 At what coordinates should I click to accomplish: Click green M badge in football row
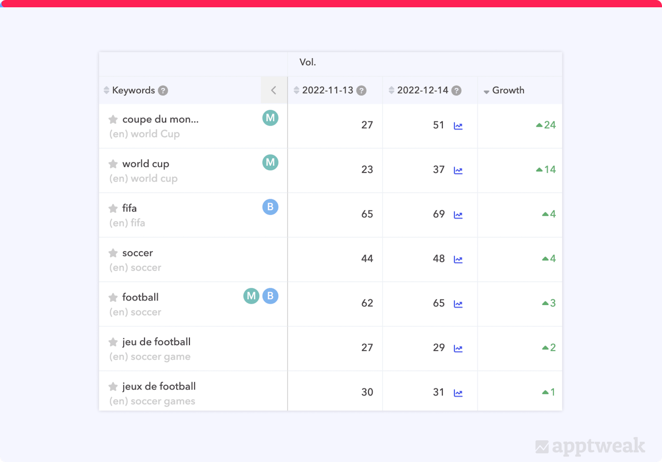[251, 296]
